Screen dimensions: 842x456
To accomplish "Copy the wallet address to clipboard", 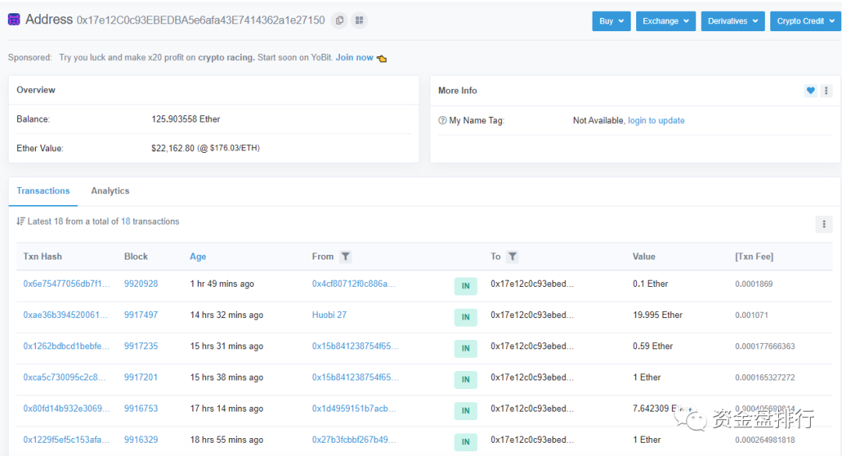I will [339, 20].
